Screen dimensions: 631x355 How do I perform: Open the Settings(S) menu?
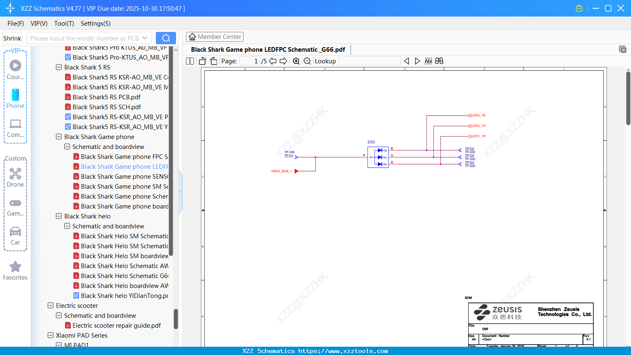[95, 24]
